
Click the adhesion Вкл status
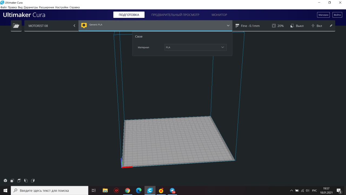(x=319, y=26)
